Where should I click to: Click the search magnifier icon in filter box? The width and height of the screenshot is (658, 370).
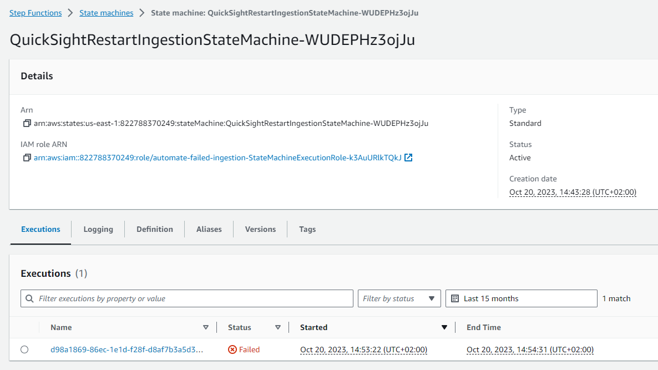(x=29, y=298)
